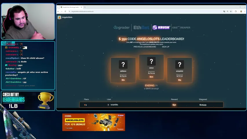247x139 pixels.
Task: Select the Krush leaderboard logo
Action: pos(161,28)
